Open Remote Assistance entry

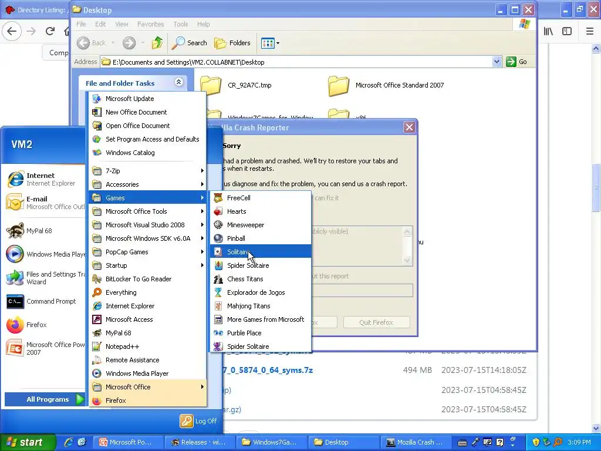point(147,360)
